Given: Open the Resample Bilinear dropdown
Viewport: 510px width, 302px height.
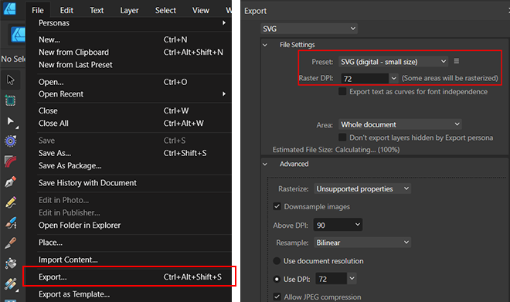Looking at the screenshot, I should pyautogui.click(x=362, y=243).
